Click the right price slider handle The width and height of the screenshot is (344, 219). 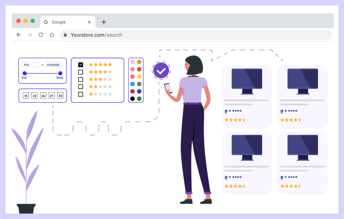pos(60,73)
